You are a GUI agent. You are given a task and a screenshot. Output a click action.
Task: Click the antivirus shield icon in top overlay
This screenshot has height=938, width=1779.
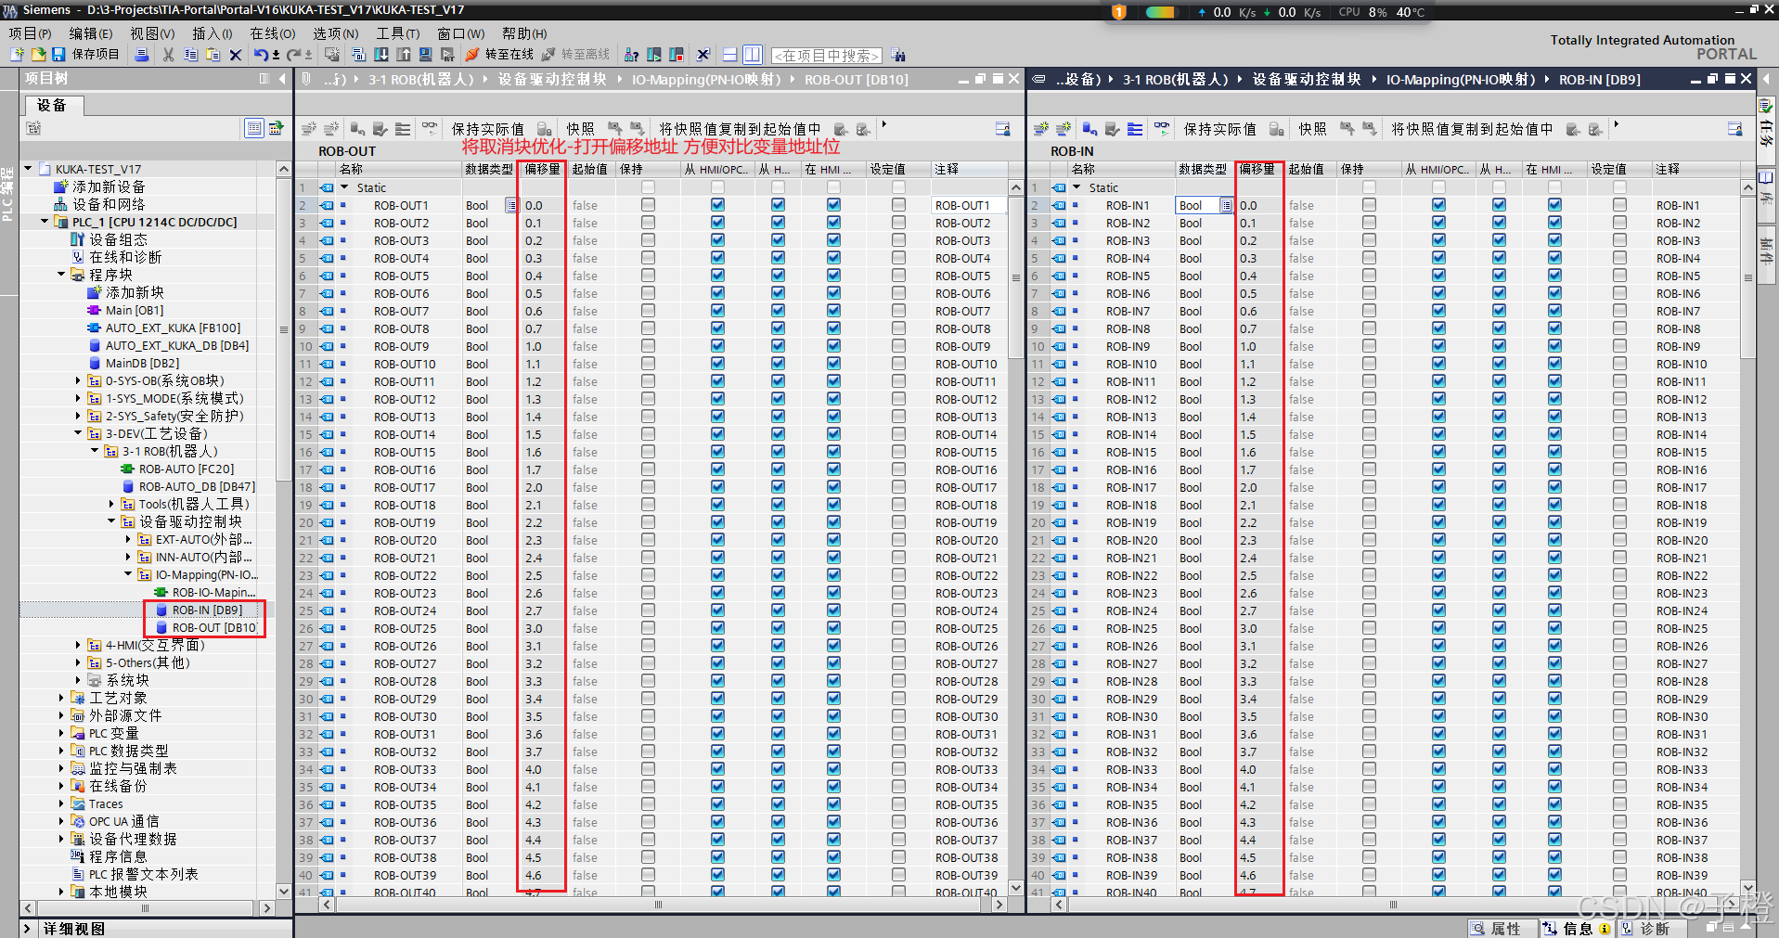click(1119, 12)
